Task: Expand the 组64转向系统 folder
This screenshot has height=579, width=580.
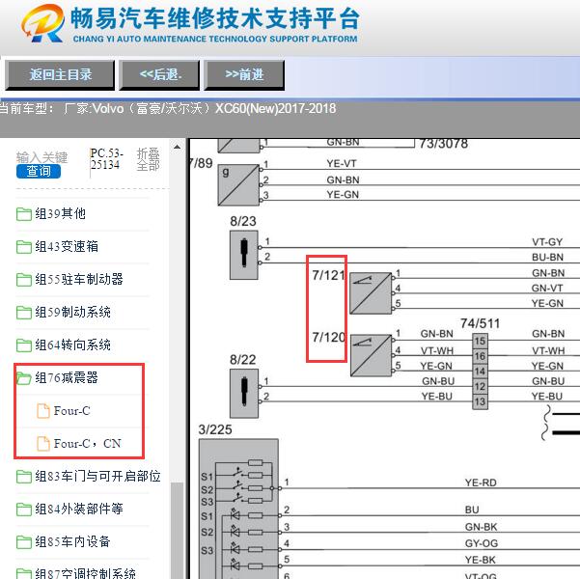Action: click(x=73, y=345)
